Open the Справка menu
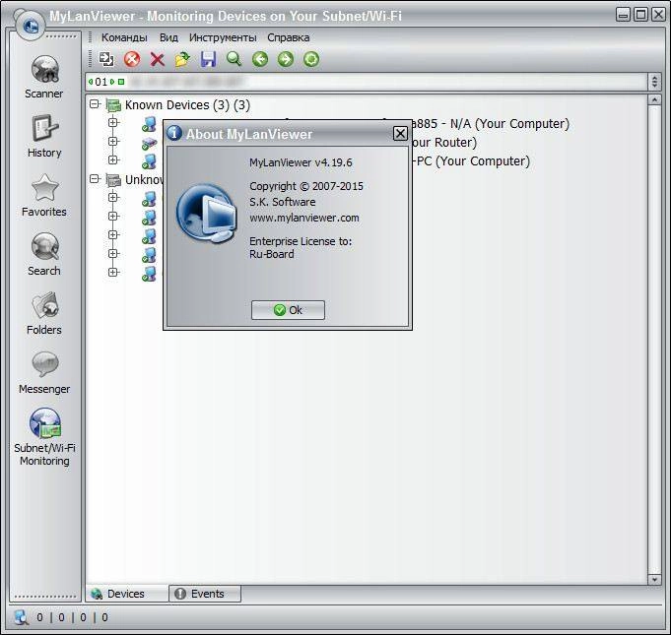This screenshot has height=635, width=671. point(288,37)
